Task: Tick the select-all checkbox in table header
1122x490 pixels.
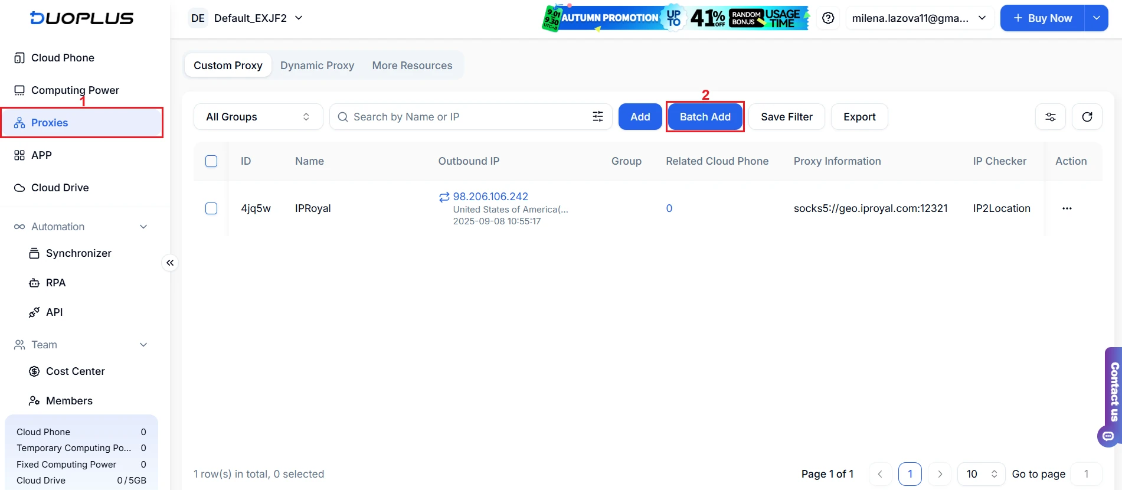Action: [x=211, y=161]
